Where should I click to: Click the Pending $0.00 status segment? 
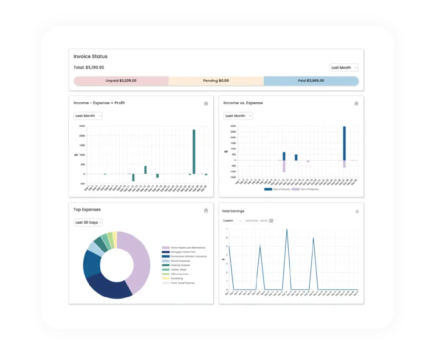tap(216, 80)
